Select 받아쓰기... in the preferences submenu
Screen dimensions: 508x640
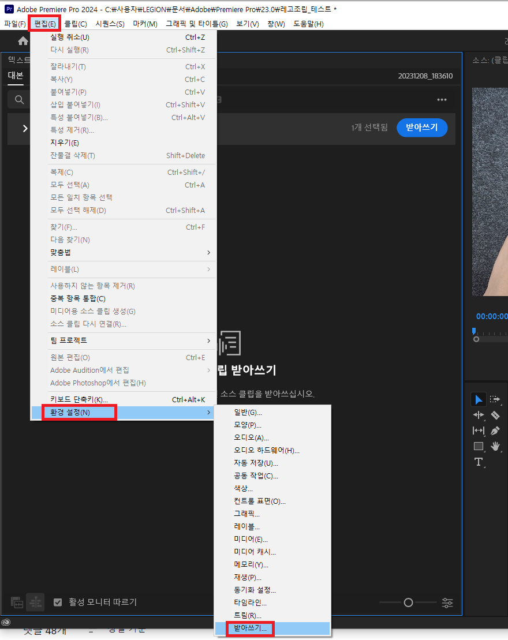272,628
